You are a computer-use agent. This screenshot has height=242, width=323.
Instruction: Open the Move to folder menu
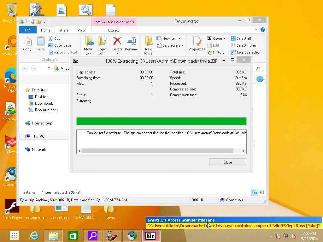tap(88, 45)
